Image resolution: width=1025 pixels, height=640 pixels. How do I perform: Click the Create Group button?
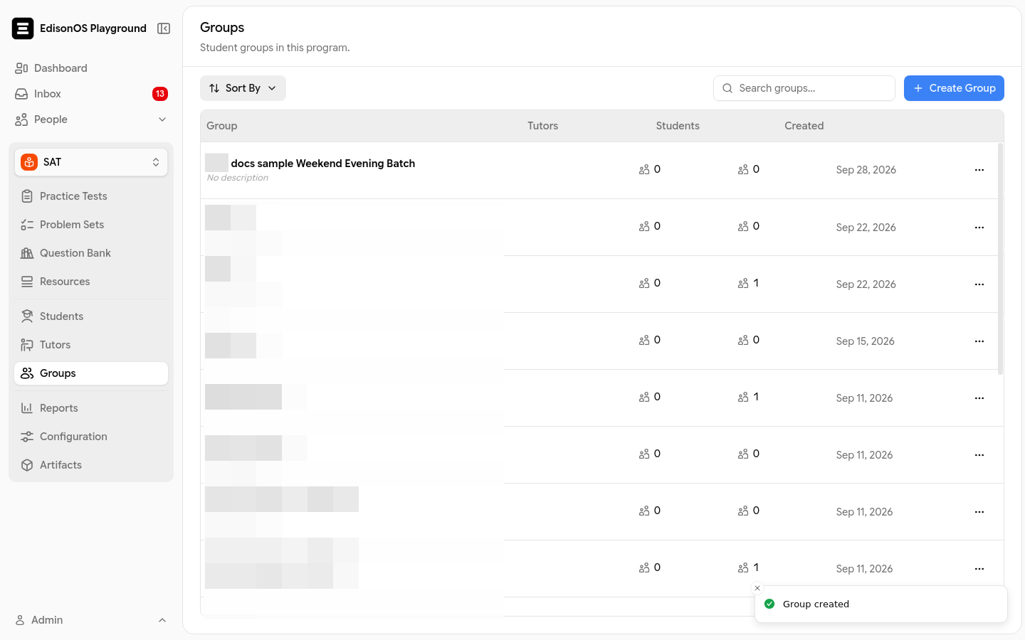954,88
